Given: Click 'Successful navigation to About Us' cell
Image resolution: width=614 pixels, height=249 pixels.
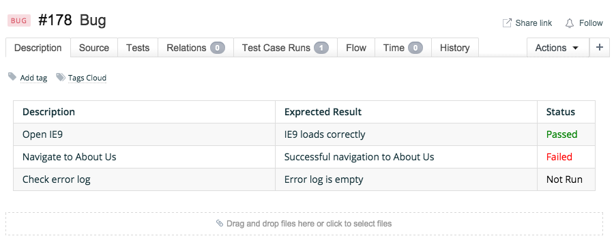Looking at the screenshot, I should [x=406, y=157].
